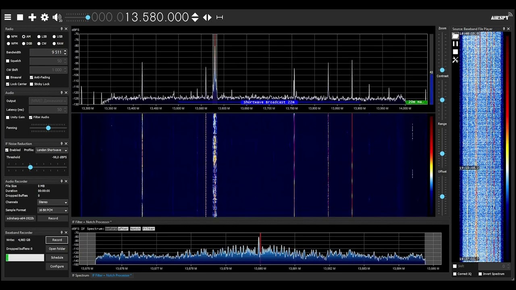Select DSB demodulation mode
516x290 pixels.
(x=27, y=43)
